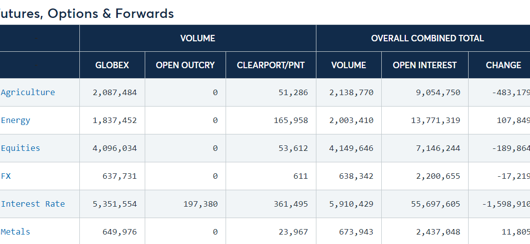Select Metals total volume 673,943
Image resolution: width=530 pixels, height=244 pixels.
(x=356, y=232)
